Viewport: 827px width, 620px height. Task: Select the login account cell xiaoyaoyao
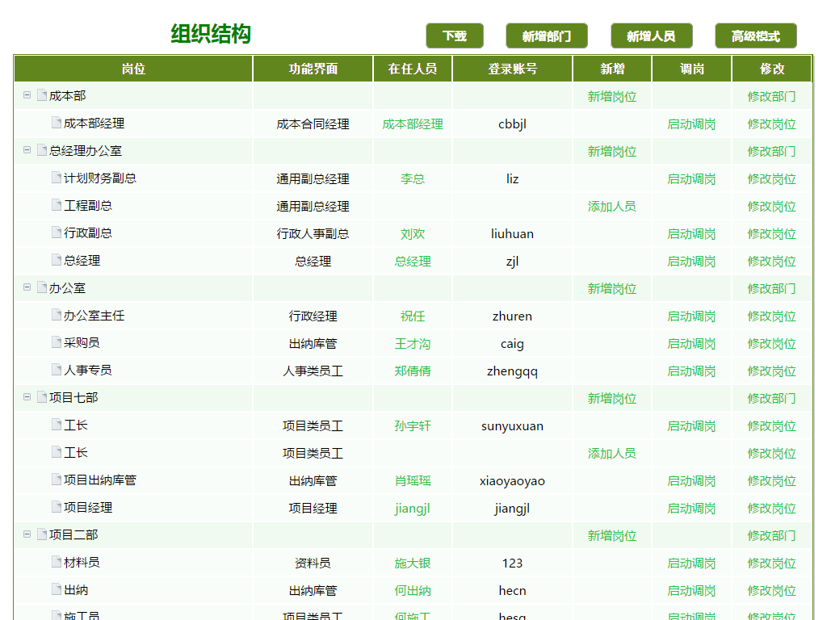[512, 481]
